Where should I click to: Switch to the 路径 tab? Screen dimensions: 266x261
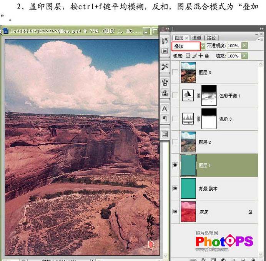(211, 38)
